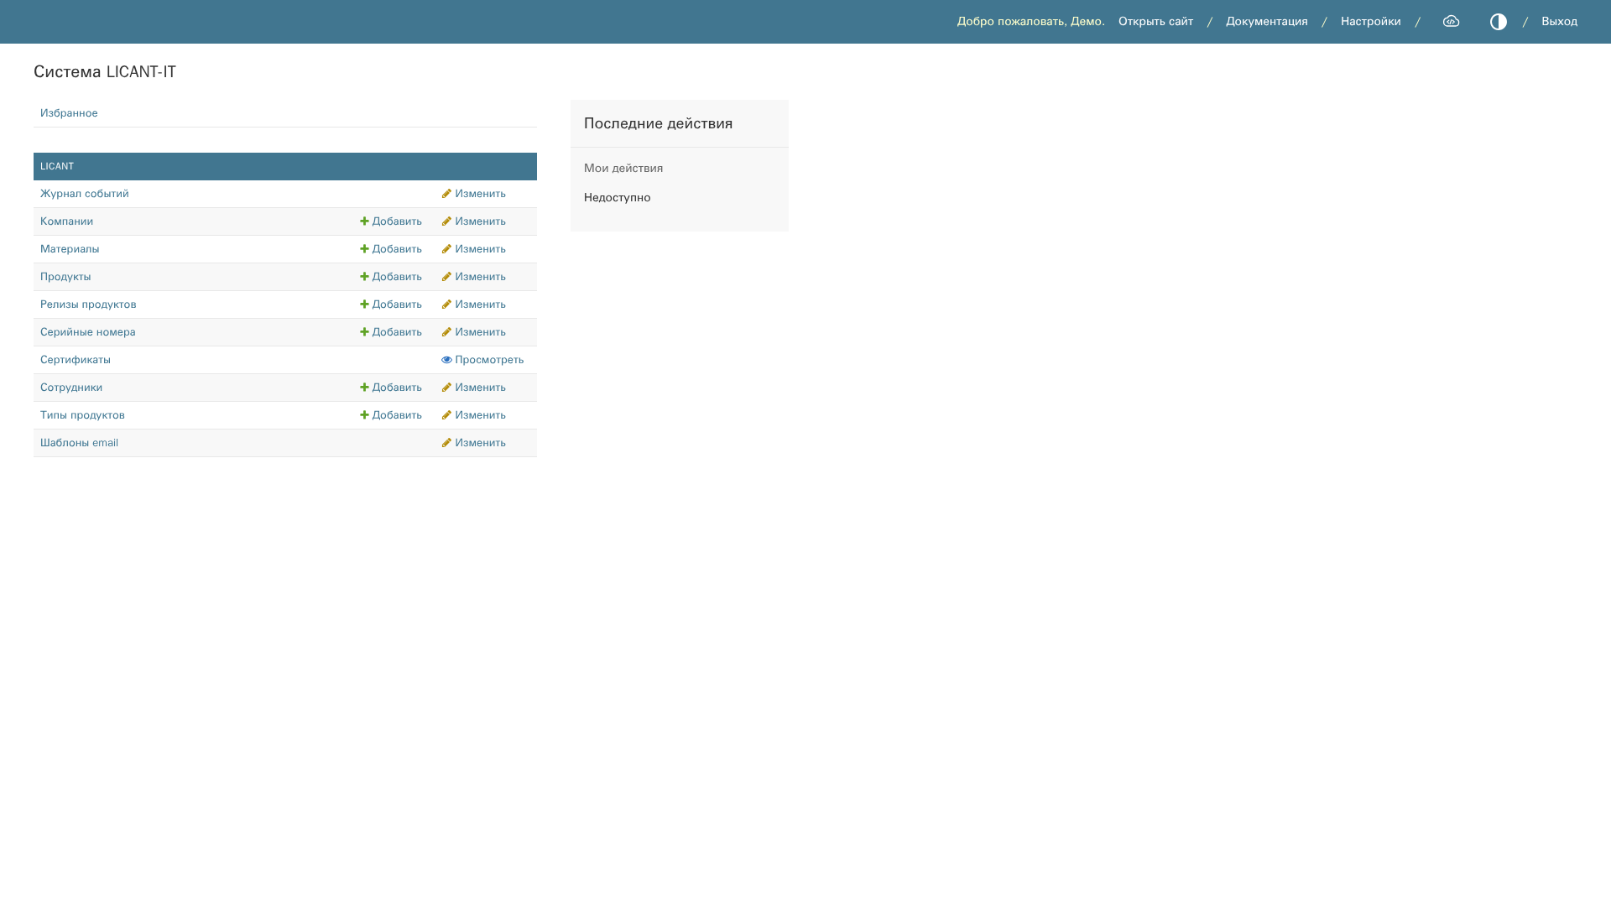The width and height of the screenshot is (1611, 906).
Task: Add a new Серийные номера entry
Action: point(391,332)
